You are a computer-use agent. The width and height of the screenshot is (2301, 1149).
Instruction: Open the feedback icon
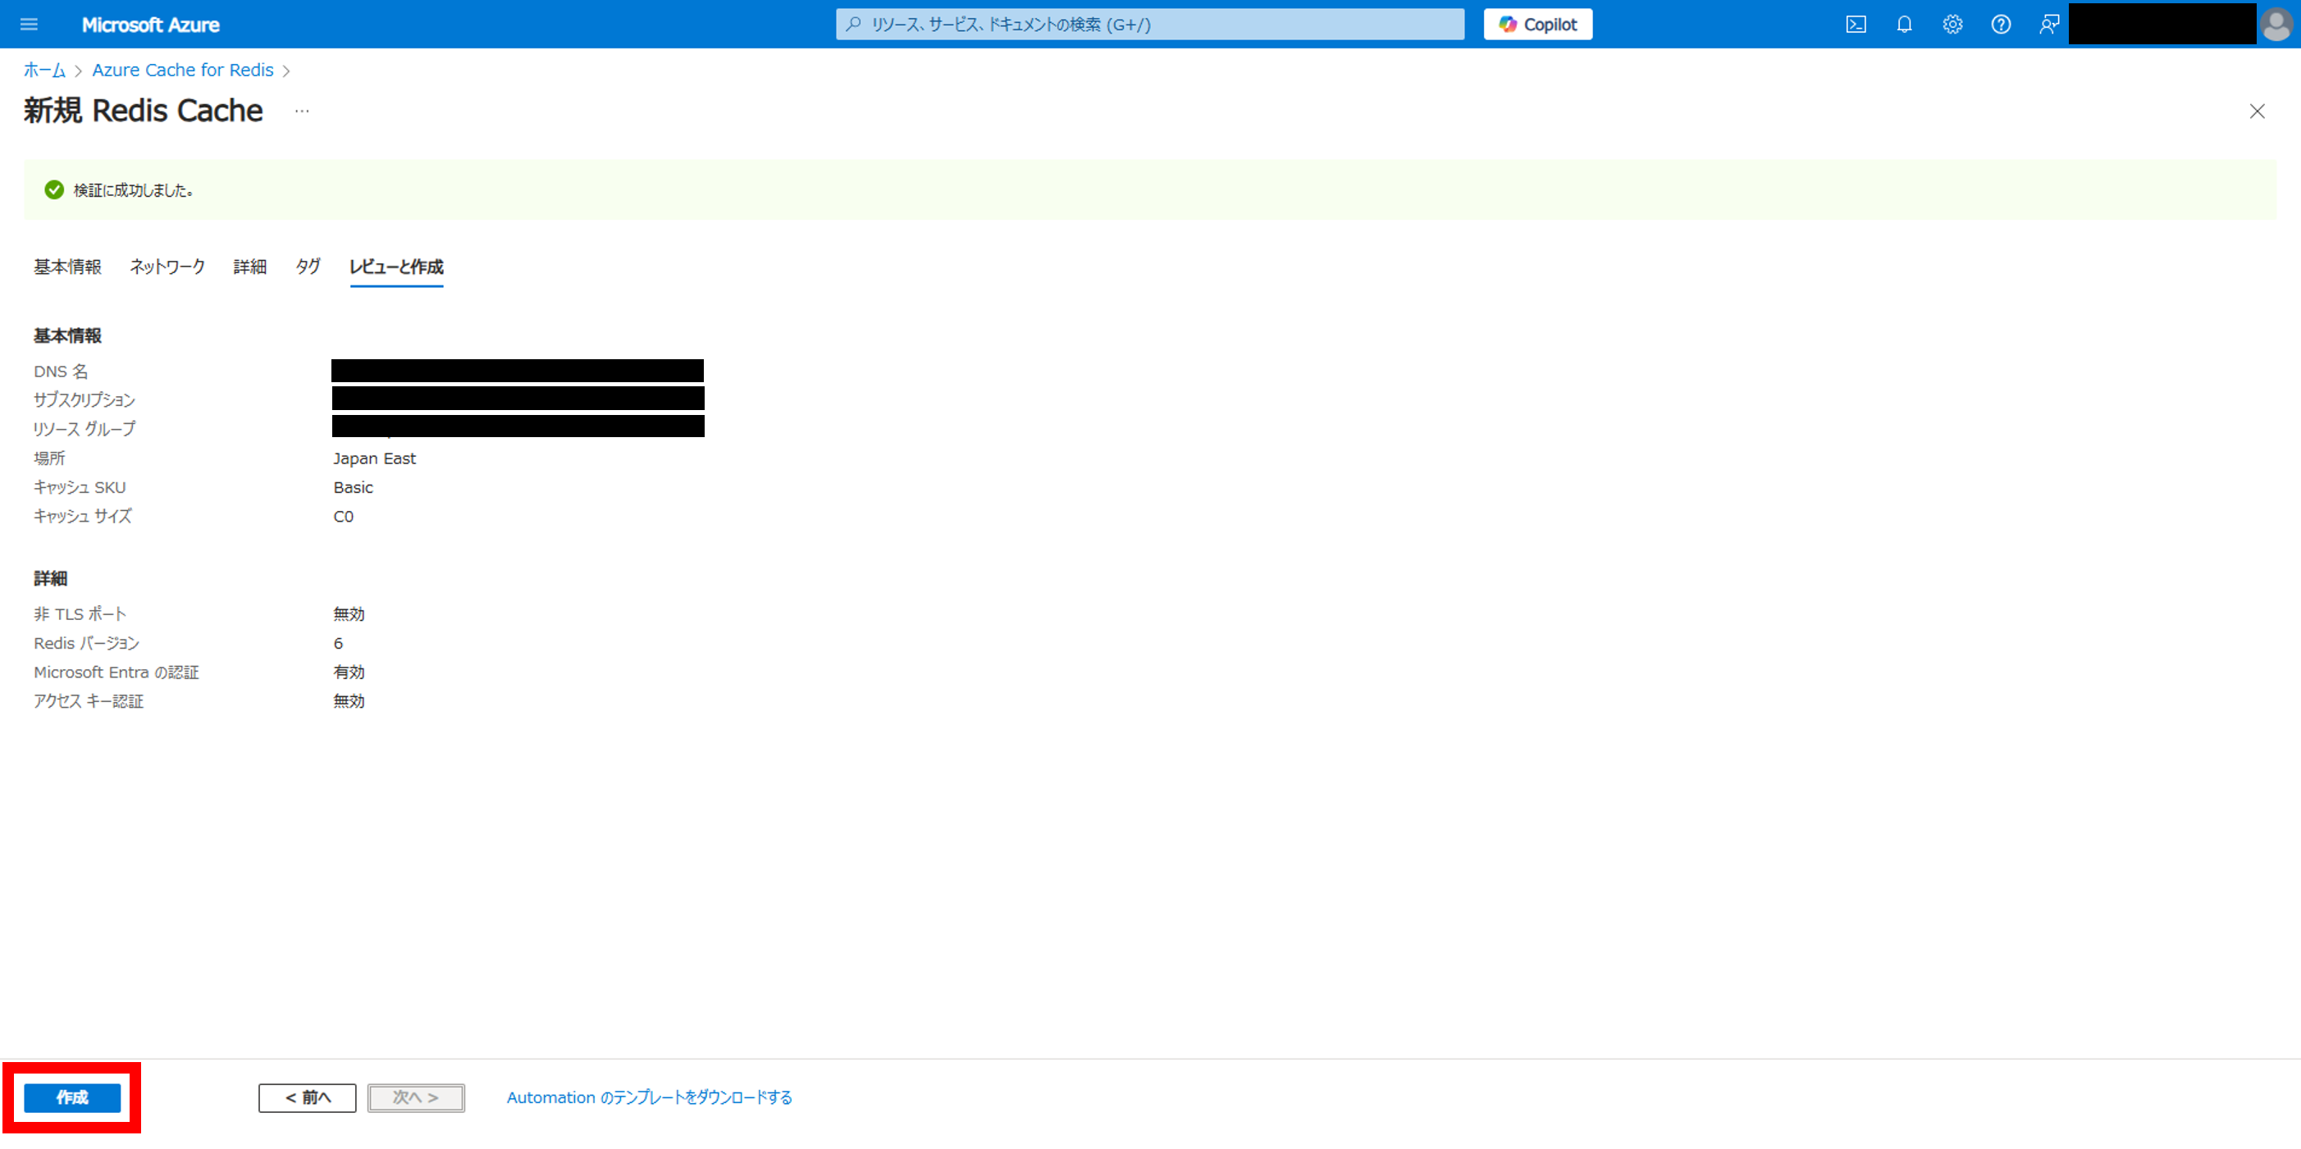(x=2049, y=24)
